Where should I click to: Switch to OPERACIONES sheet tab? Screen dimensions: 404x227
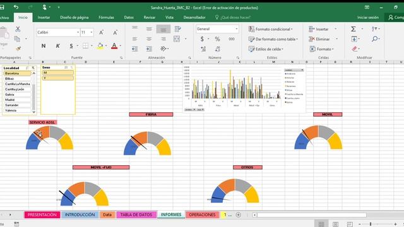click(202, 214)
